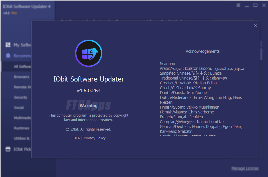The image size is (268, 177).
Task: Click Traditional Chinese alan@tw line
Action: pyautogui.click(x=193, y=78)
